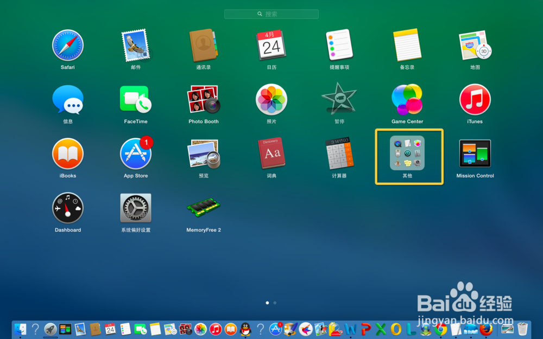The width and height of the screenshot is (543, 339).
Task: Open Photos from the Dock
Action: pyautogui.click(x=200, y=329)
